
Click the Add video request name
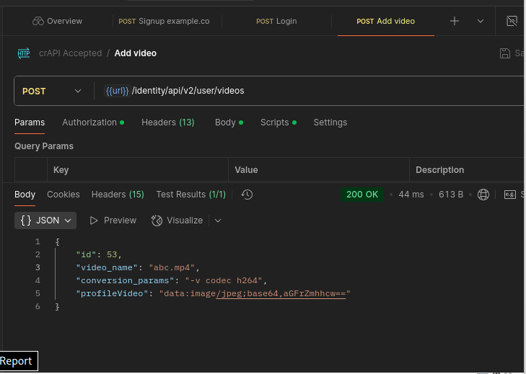coord(135,53)
